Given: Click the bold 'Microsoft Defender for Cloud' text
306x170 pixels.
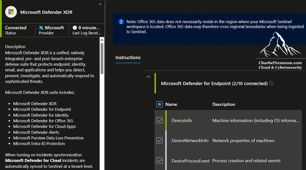Looking at the screenshot, I should tap(33, 160).
